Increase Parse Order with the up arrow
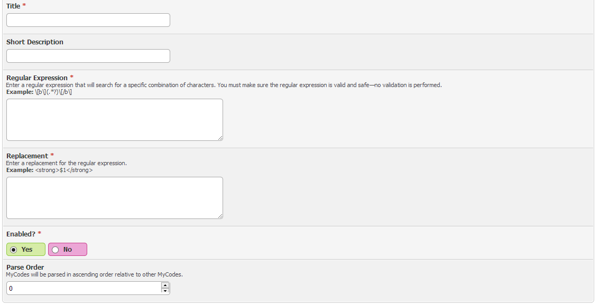This screenshot has width=600, height=305. tap(165, 285)
